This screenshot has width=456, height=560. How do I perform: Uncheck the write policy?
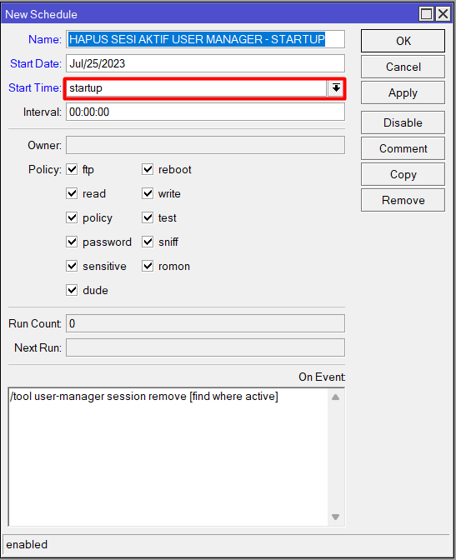148,193
